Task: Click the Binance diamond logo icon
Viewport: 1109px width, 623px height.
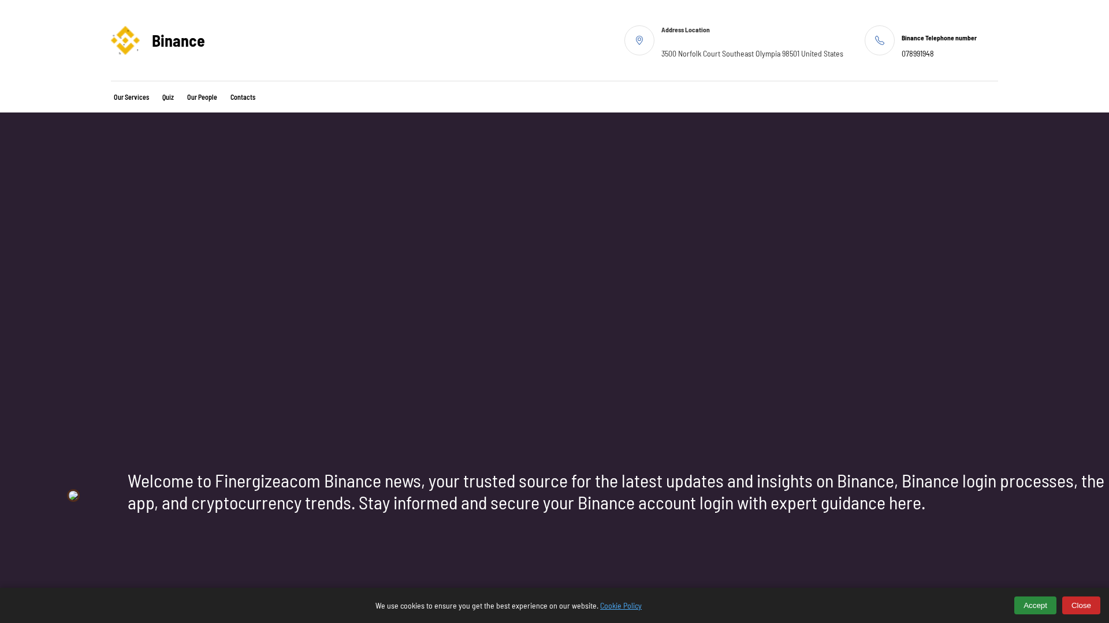Action: tap(125, 40)
